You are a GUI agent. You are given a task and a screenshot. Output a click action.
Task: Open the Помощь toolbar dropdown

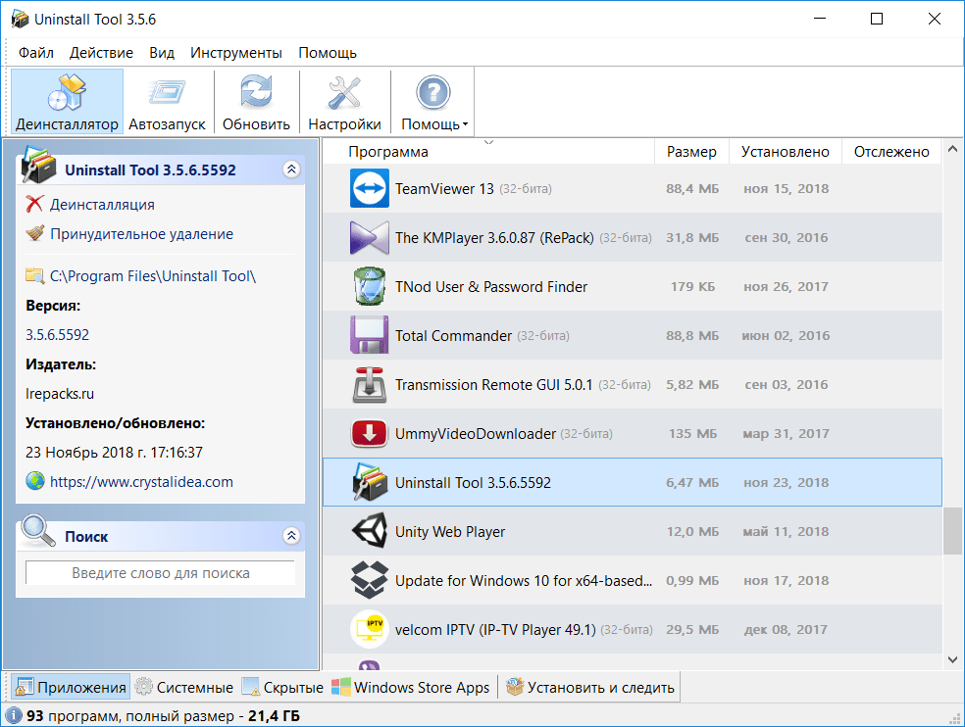click(433, 102)
